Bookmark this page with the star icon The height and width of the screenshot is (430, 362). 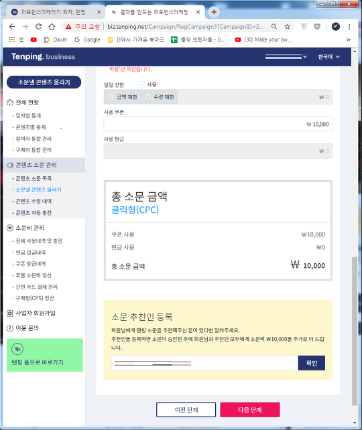pyautogui.click(x=287, y=27)
